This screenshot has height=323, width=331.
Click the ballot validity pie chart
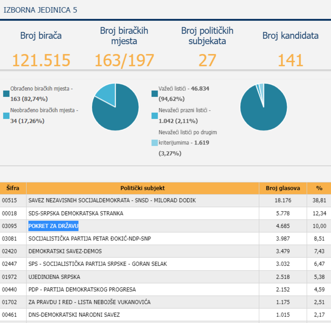coord(264,107)
